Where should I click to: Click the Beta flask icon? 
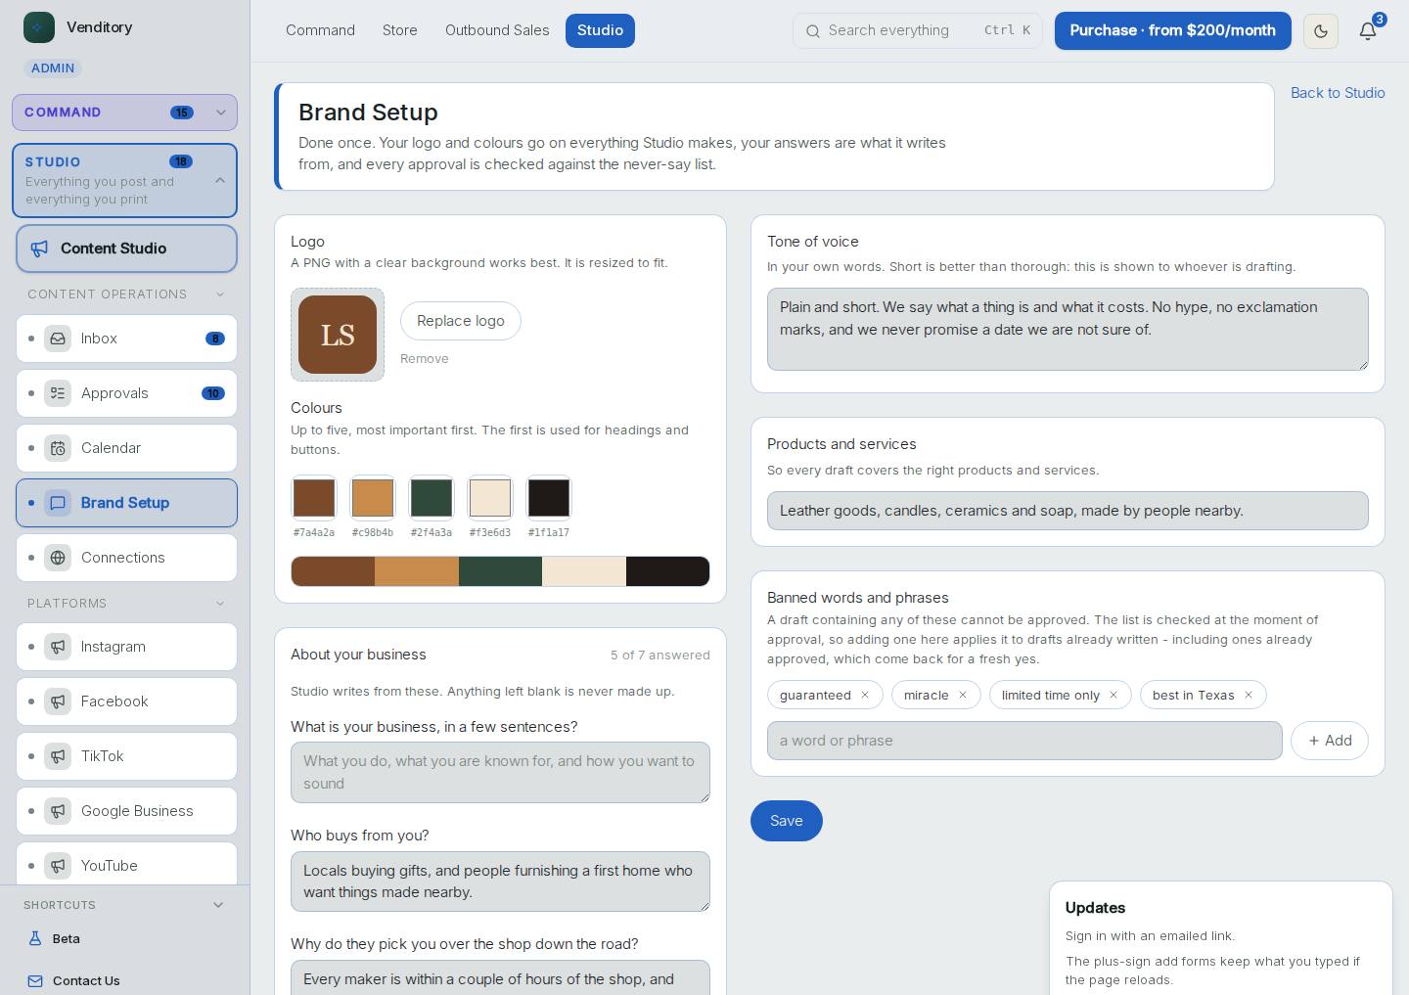(x=35, y=938)
